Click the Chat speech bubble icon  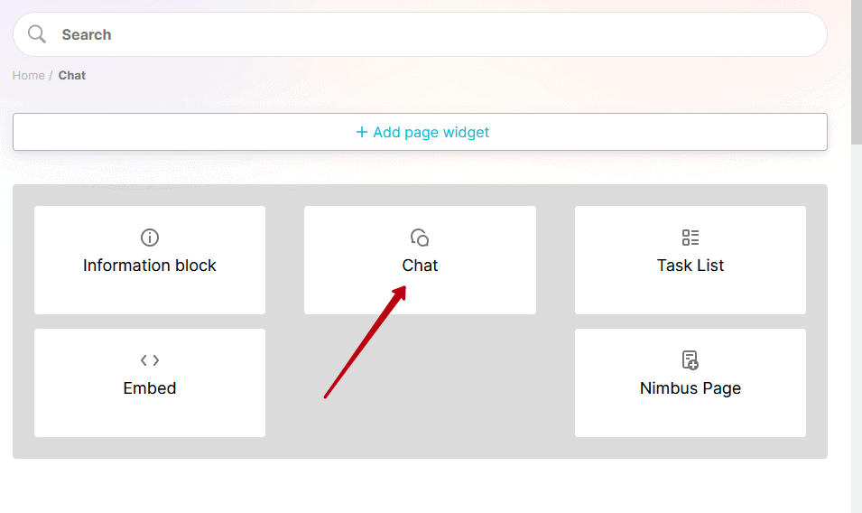pyautogui.click(x=420, y=238)
